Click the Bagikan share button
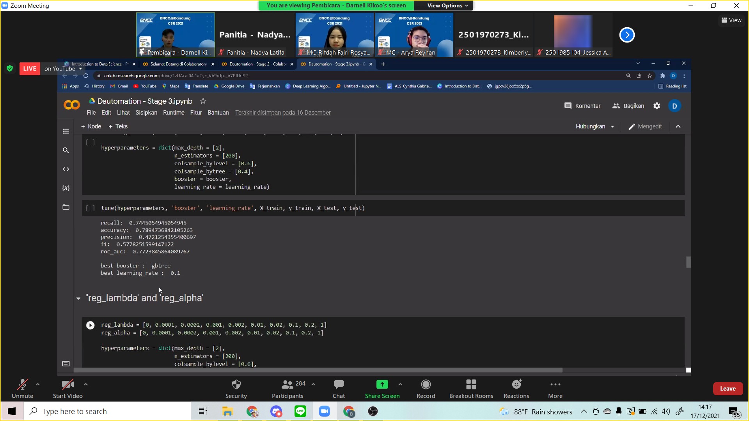The width and height of the screenshot is (749, 421). 628,106
